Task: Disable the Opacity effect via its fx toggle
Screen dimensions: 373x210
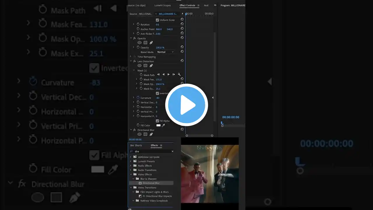Action: point(135,38)
